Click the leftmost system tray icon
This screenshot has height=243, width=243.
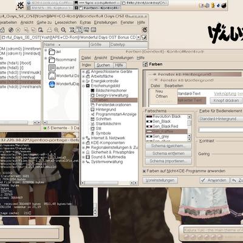[x=201, y=5]
